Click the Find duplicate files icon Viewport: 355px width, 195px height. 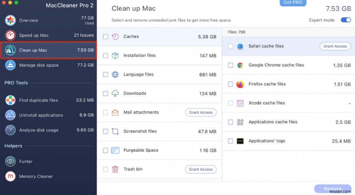pos(10,100)
